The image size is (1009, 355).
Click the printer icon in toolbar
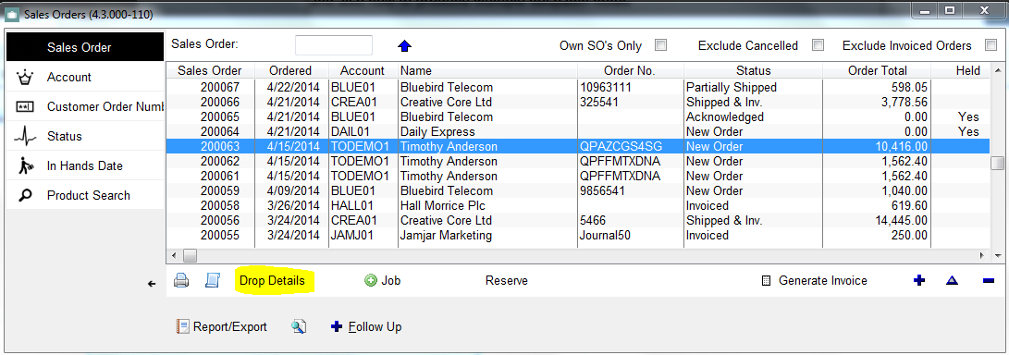pos(181,281)
